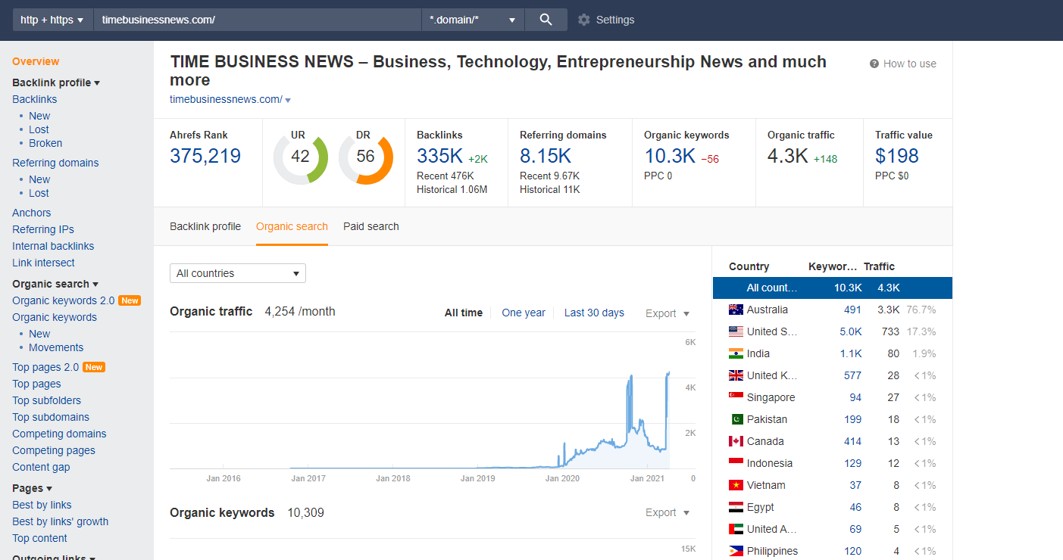Screen dimensions: 1063x560
Task: Click the Pakistan flag icon
Action: (736, 418)
